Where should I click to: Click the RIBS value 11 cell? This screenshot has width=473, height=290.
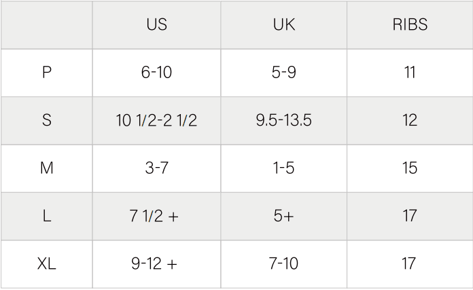[410, 73]
